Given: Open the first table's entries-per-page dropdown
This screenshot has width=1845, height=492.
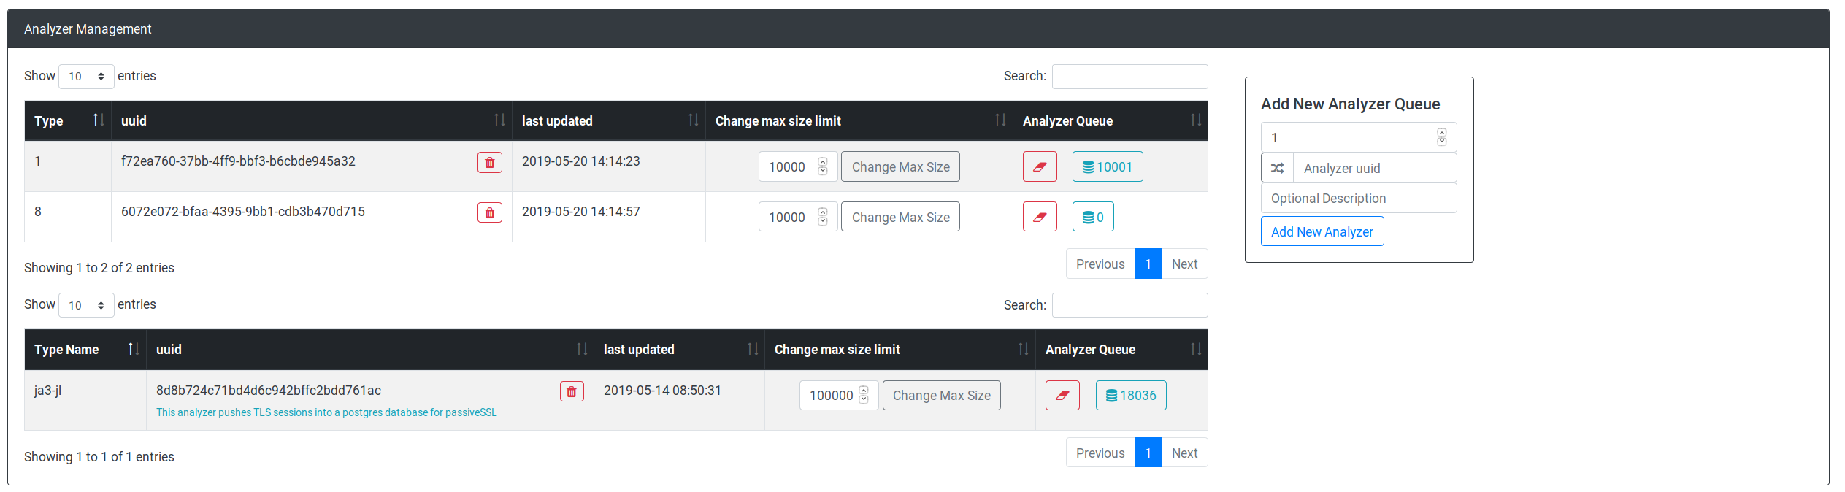Looking at the screenshot, I should click(86, 77).
